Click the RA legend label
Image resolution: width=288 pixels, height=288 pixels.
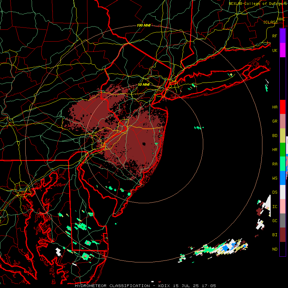[x=275, y=164]
